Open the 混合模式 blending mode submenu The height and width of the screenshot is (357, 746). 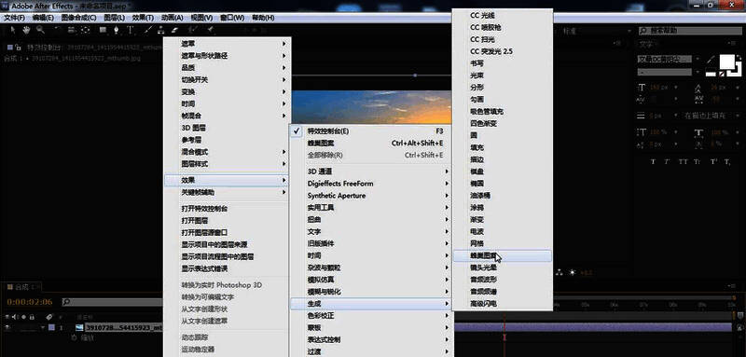227,152
